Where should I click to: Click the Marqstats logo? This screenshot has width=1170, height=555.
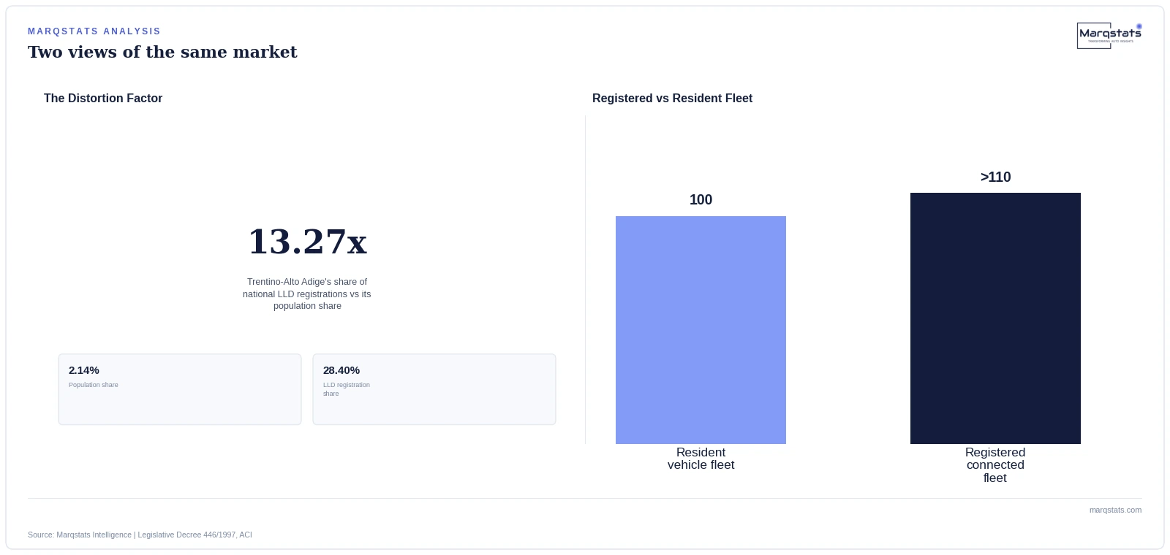pyautogui.click(x=1109, y=36)
